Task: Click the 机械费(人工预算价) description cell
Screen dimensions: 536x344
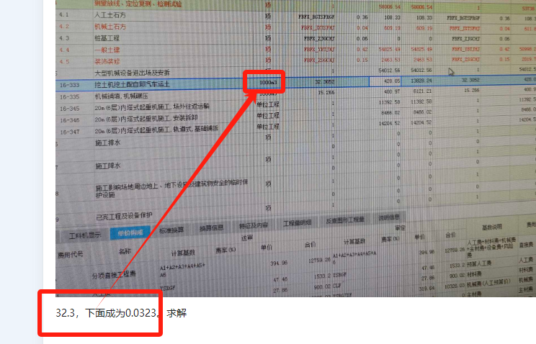Action: 488,282
